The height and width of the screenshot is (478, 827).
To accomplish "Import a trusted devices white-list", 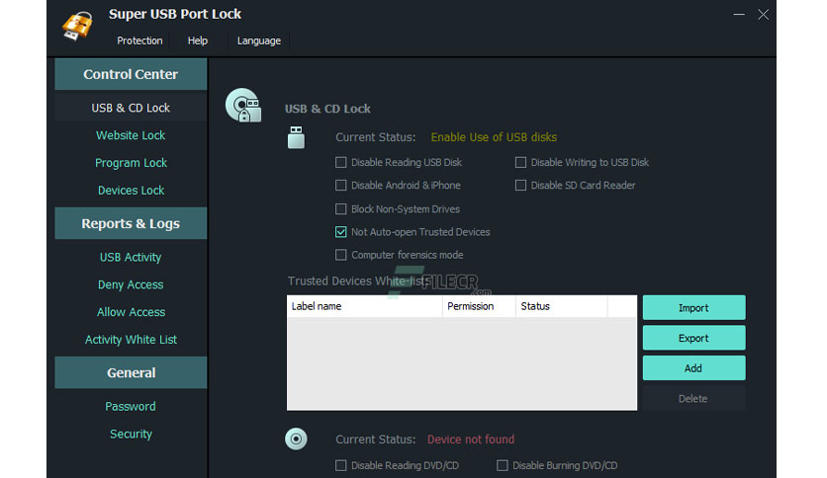I will pyautogui.click(x=693, y=307).
